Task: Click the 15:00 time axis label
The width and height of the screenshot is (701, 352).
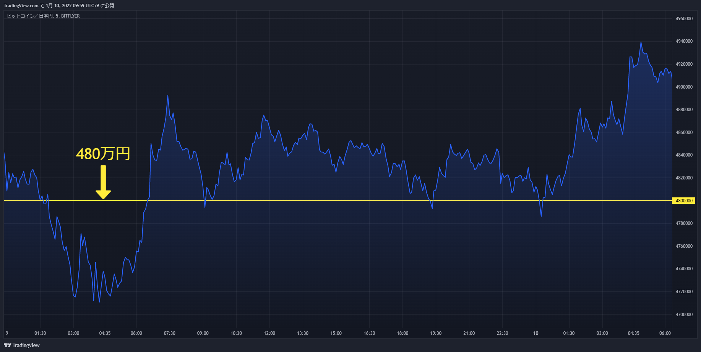Action: coord(336,333)
